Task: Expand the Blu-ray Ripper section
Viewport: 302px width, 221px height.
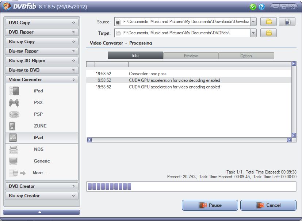Action: tap(42, 51)
